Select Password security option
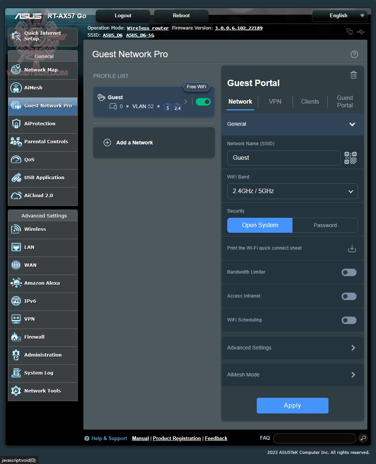 pos(325,225)
